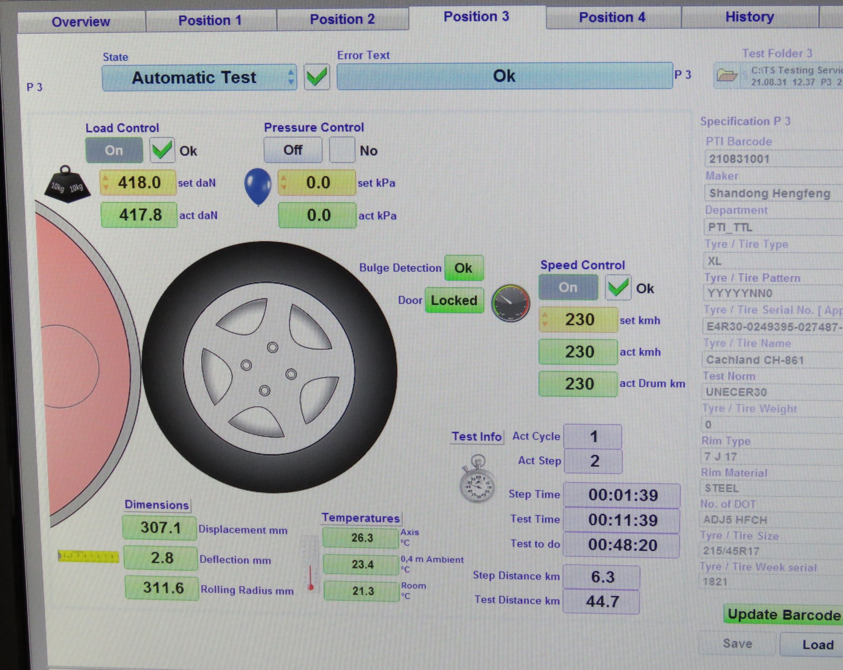Switch Speed Control On toggle
The height and width of the screenshot is (670, 843).
point(568,288)
